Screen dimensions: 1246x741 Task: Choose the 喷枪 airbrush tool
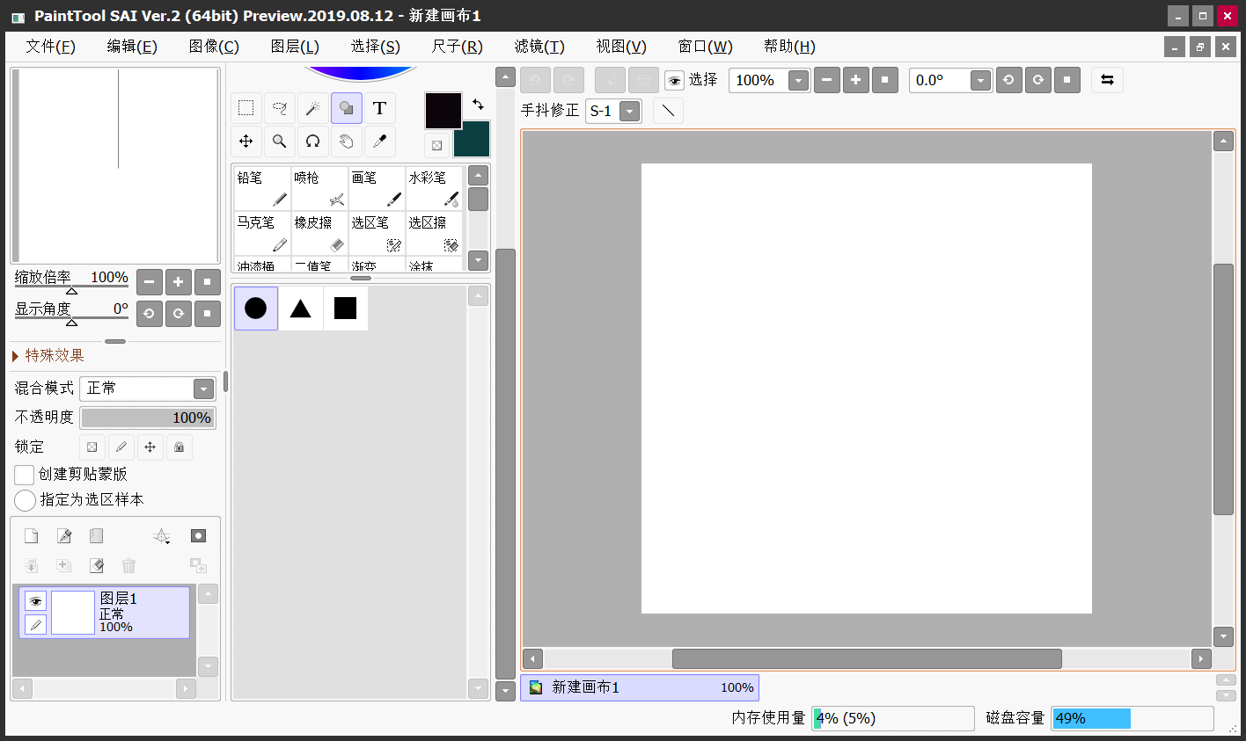(x=319, y=188)
